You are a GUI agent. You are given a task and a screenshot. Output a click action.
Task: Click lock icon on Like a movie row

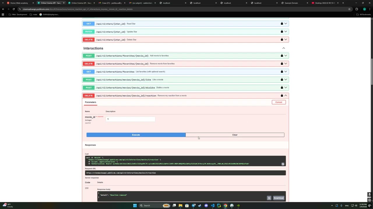pos(282,79)
